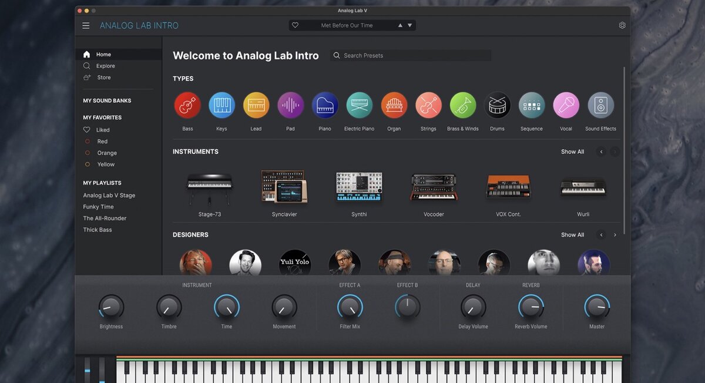
Task: Click the Filter Mix knob
Action: (x=350, y=307)
